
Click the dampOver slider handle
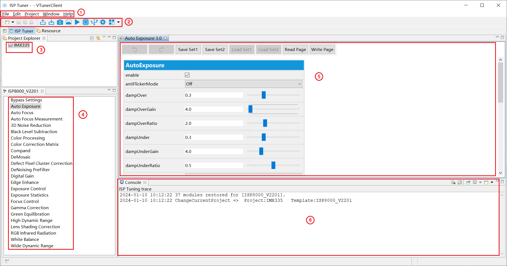pyautogui.click(x=264, y=95)
